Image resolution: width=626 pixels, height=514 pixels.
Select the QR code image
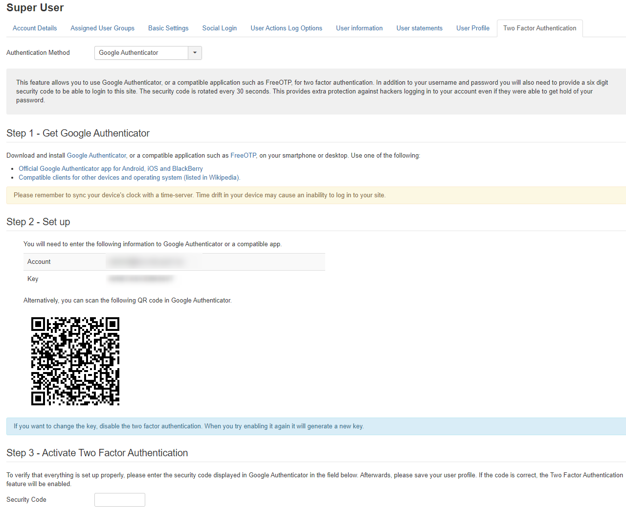[x=75, y=361]
